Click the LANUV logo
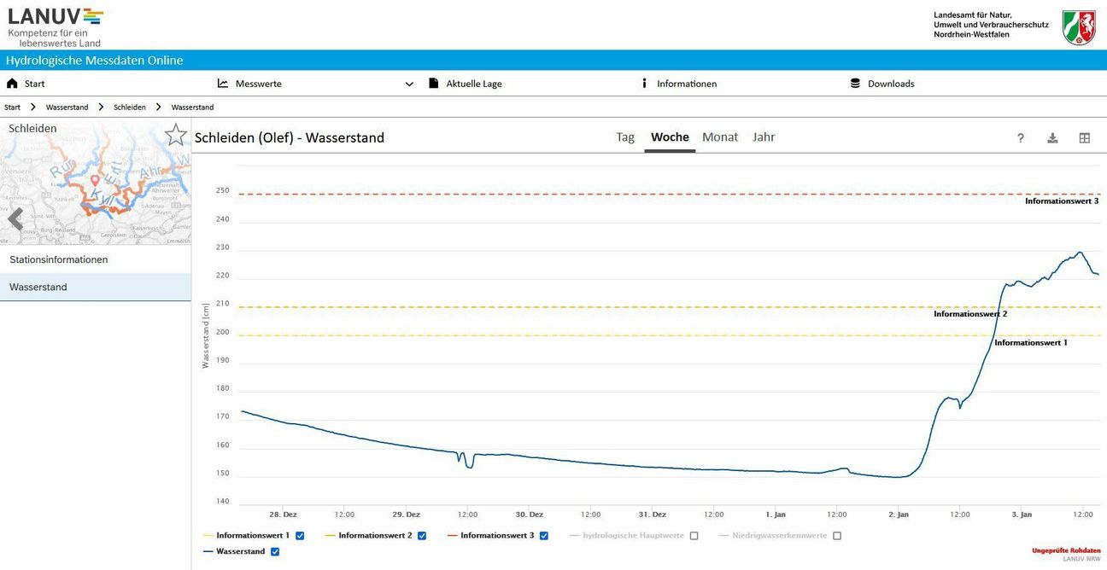The width and height of the screenshot is (1107, 570). 56,26
